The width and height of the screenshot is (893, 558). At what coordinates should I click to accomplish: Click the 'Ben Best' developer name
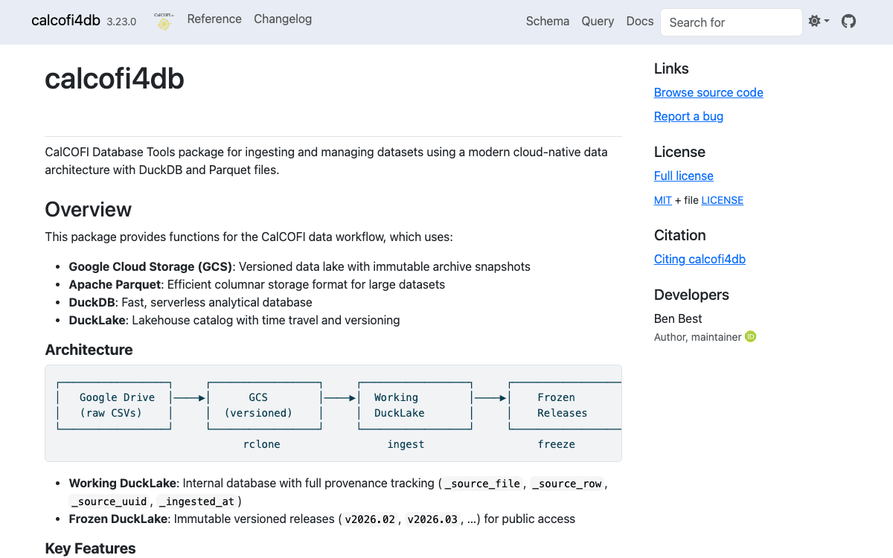pyautogui.click(x=678, y=318)
